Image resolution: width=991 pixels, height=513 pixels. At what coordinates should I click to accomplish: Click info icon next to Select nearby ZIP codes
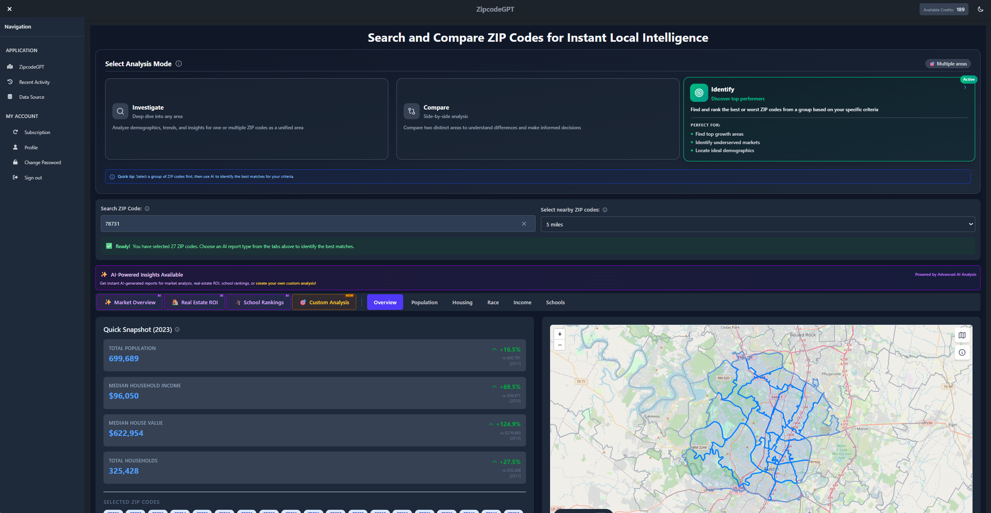(605, 210)
